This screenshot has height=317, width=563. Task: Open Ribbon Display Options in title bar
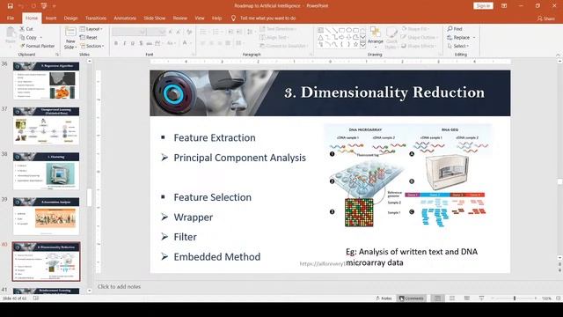504,6
